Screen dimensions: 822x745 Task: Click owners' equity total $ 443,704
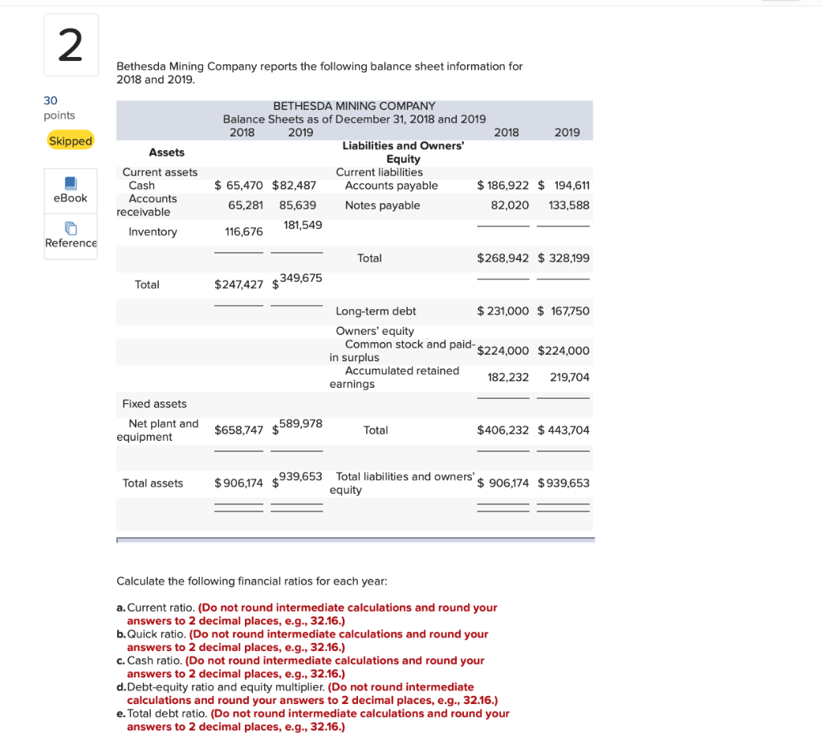[564, 430]
